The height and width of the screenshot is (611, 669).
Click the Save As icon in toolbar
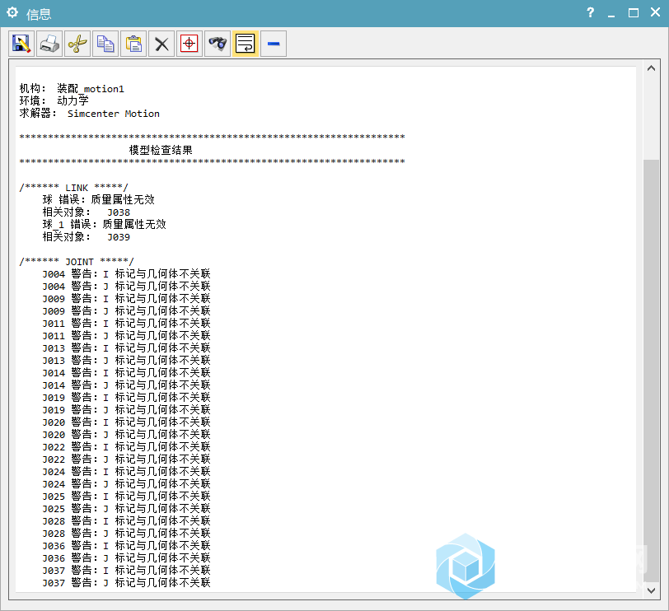click(x=21, y=44)
